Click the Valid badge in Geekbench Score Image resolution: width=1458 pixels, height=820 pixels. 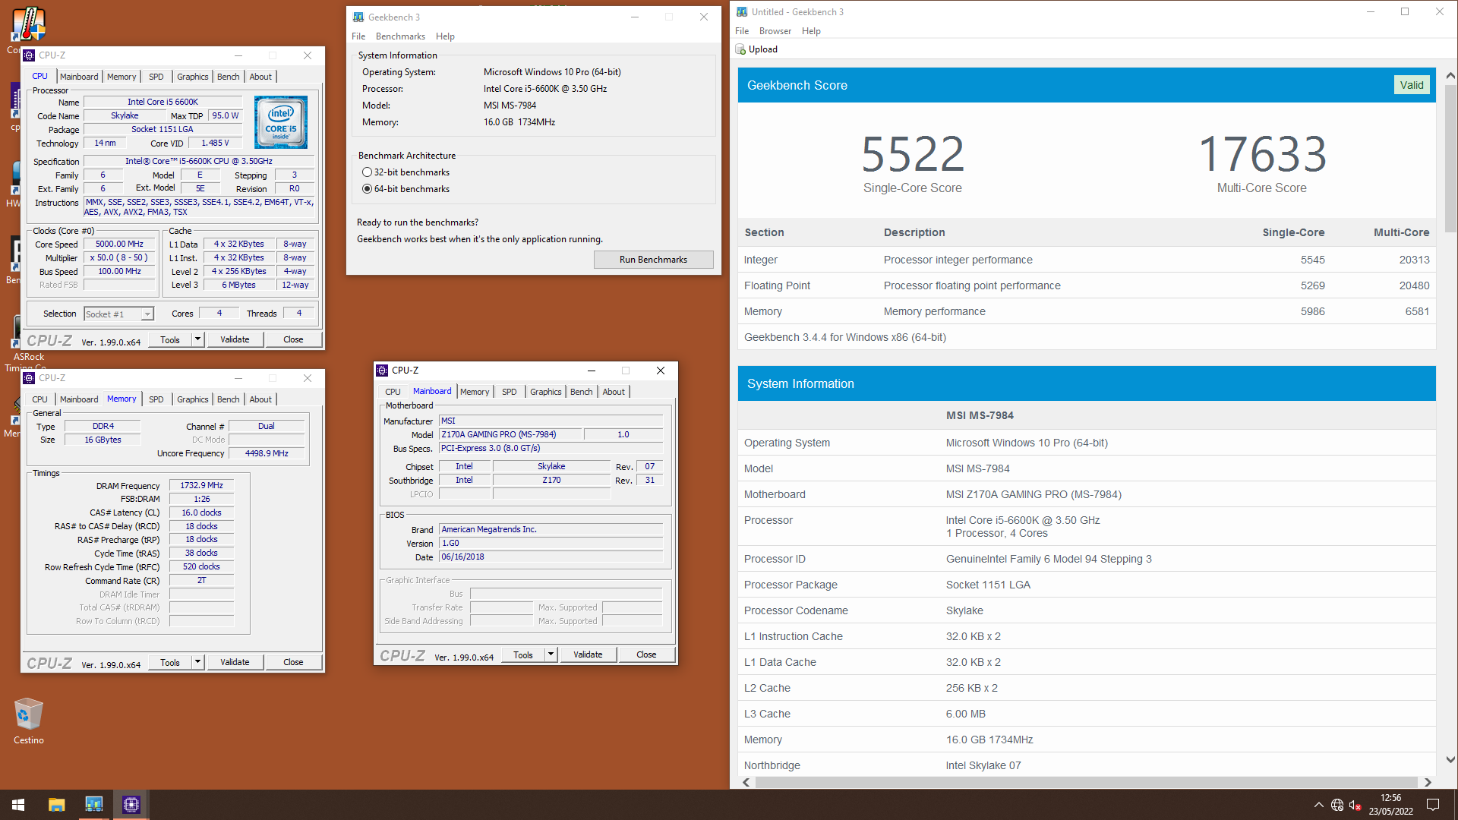1412,85
